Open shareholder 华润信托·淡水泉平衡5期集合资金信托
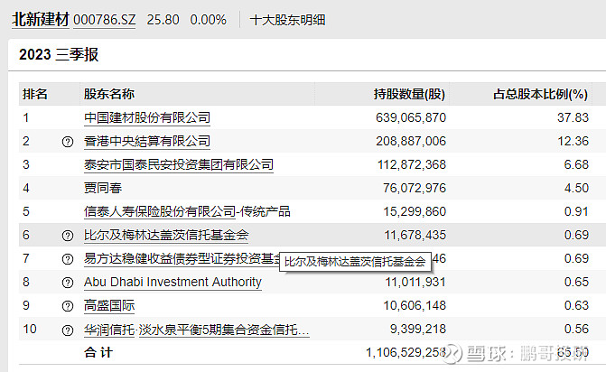Image resolution: width=606 pixels, height=372 pixels. click(196, 330)
